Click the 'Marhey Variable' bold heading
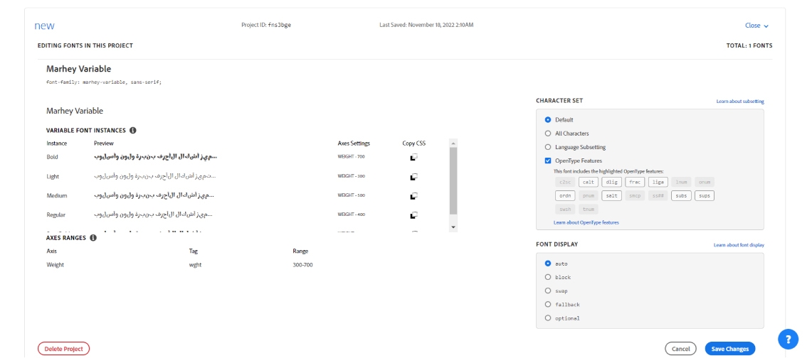The width and height of the screenshot is (812, 358). pos(78,69)
